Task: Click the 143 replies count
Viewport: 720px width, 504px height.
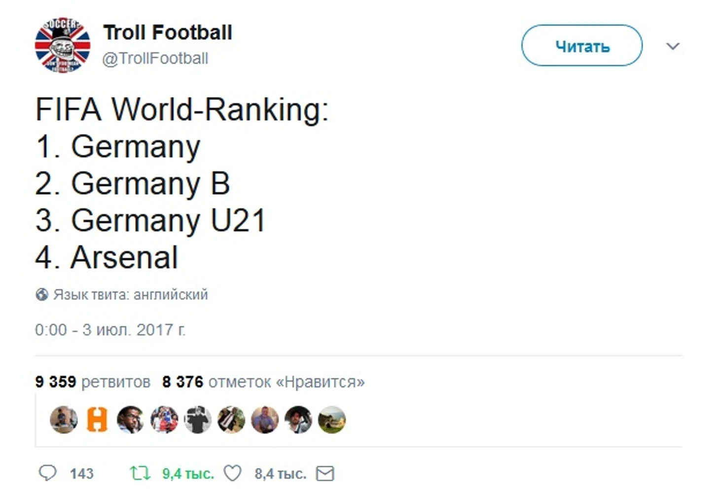Action: [x=81, y=473]
